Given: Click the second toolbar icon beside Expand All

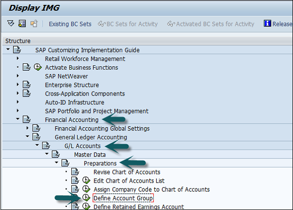Looking at the screenshot, I should tap(22, 24).
